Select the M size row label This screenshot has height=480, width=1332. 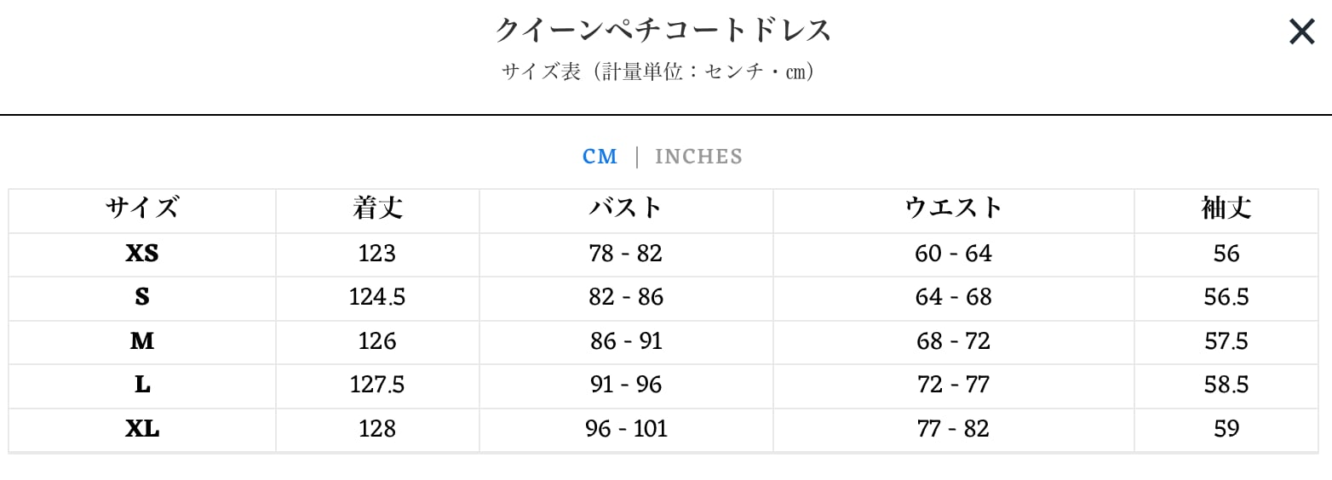[142, 341]
